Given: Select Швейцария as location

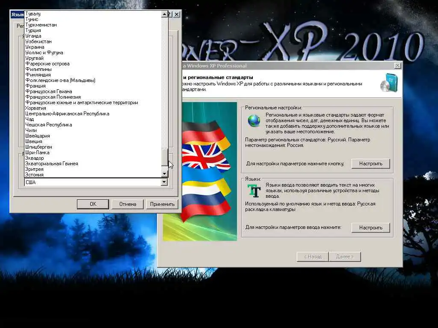Looking at the screenshot, I should [x=93, y=136].
